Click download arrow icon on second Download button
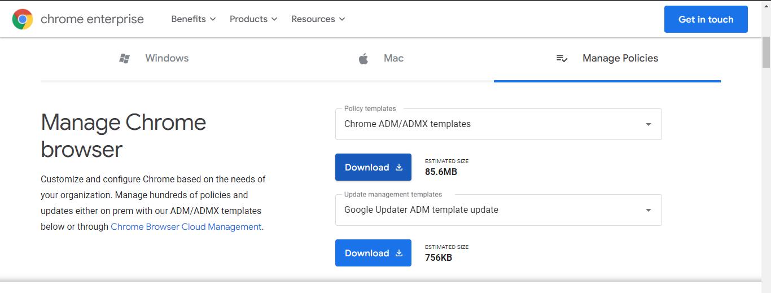This screenshot has width=771, height=293. pyautogui.click(x=399, y=253)
